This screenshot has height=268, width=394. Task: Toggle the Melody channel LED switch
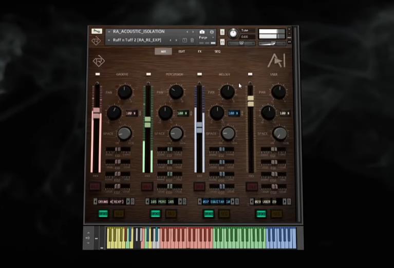pyautogui.click(x=199, y=74)
